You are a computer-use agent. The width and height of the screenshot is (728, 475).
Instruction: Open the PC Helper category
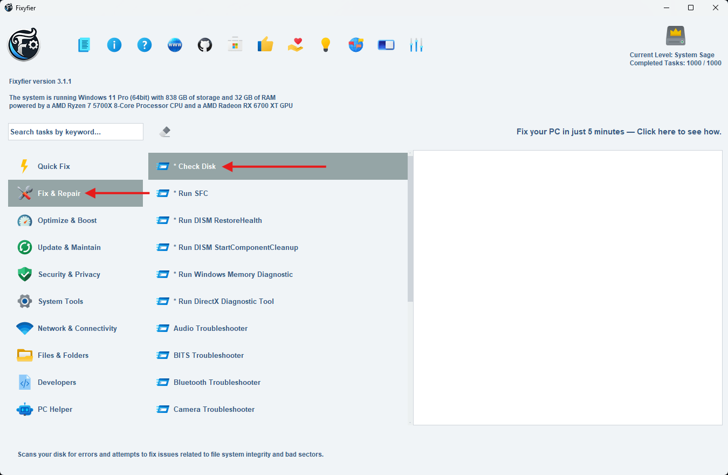(75, 409)
